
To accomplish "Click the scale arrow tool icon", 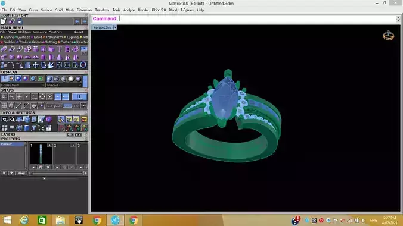I will tap(51, 65).
